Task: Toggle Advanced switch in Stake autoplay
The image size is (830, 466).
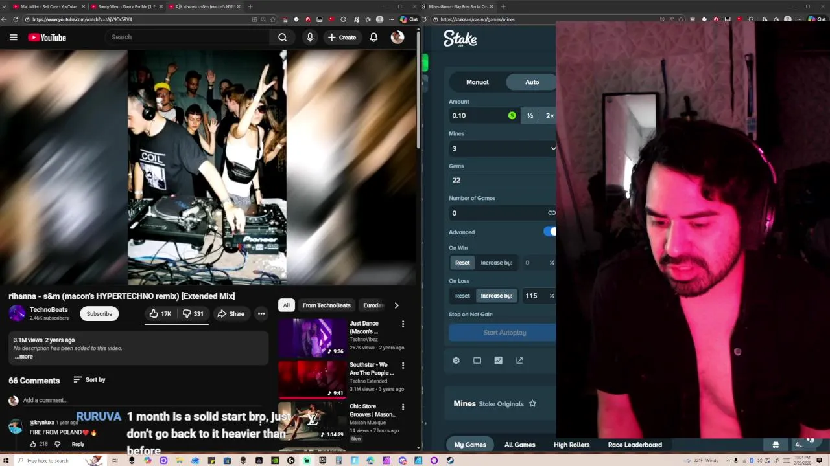Action: (551, 232)
